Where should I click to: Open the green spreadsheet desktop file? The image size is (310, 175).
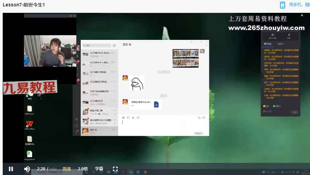[29, 155]
